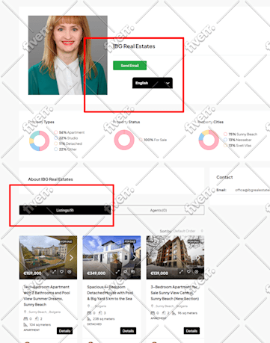This screenshot has height=343, width=270.
Task: Open Details for the 96 sq meters apartment
Action: click(191, 331)
